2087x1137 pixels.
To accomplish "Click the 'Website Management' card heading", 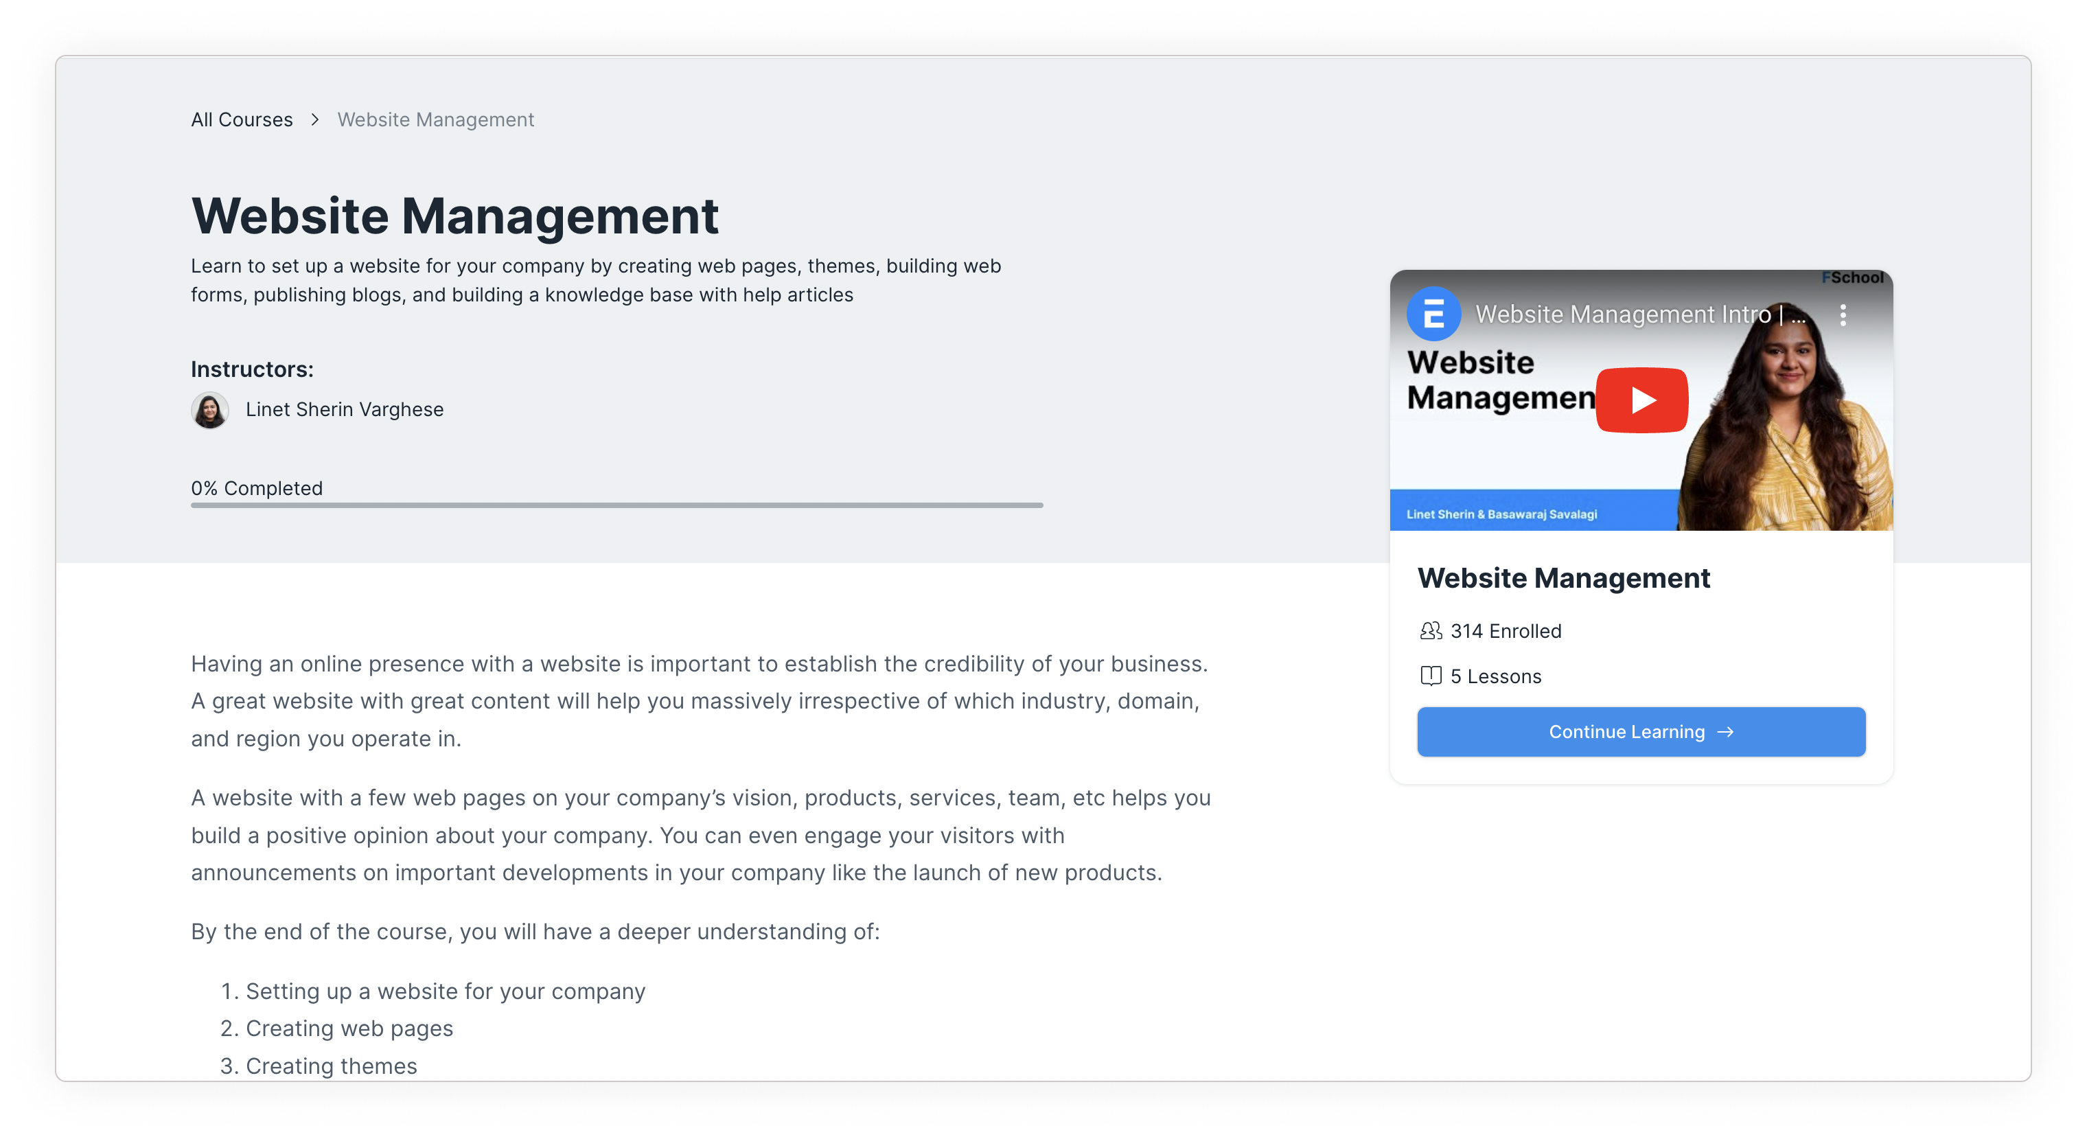I will 1563,578.
